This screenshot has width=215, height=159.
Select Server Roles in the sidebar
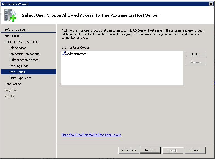click(13, 36)
